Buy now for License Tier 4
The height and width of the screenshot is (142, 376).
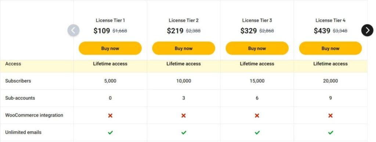[x=330, y=48]
